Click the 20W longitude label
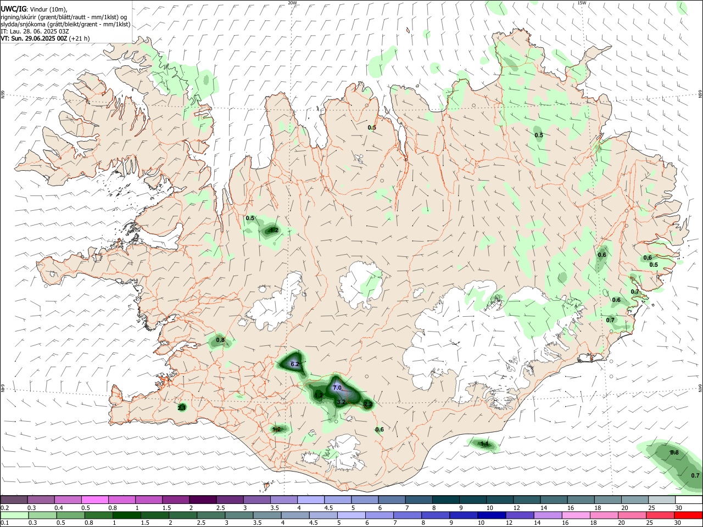 point(293,3)
